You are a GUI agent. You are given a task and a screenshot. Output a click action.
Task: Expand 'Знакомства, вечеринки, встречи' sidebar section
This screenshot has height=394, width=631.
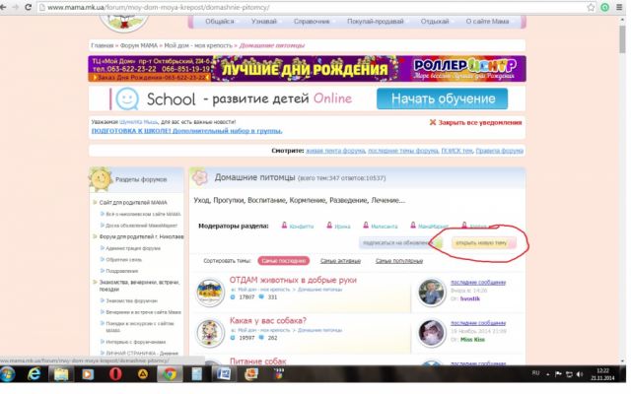pos(95,286)
